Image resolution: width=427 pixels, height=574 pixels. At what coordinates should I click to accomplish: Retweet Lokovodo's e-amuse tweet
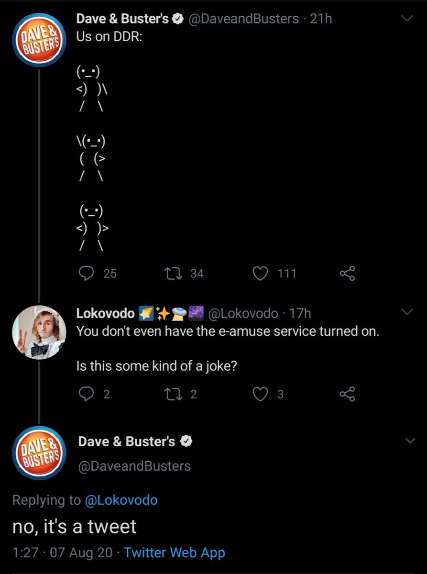171,394
